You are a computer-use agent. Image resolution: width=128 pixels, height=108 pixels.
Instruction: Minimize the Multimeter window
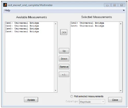(x=107, y=5)
